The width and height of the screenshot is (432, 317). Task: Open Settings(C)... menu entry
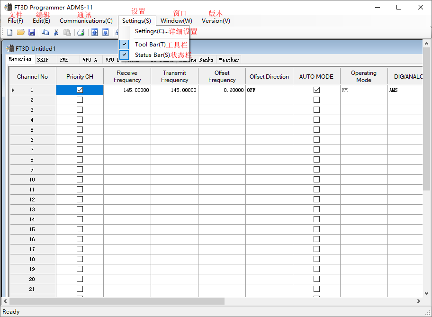pyautogui.click(x=152, y=31)
